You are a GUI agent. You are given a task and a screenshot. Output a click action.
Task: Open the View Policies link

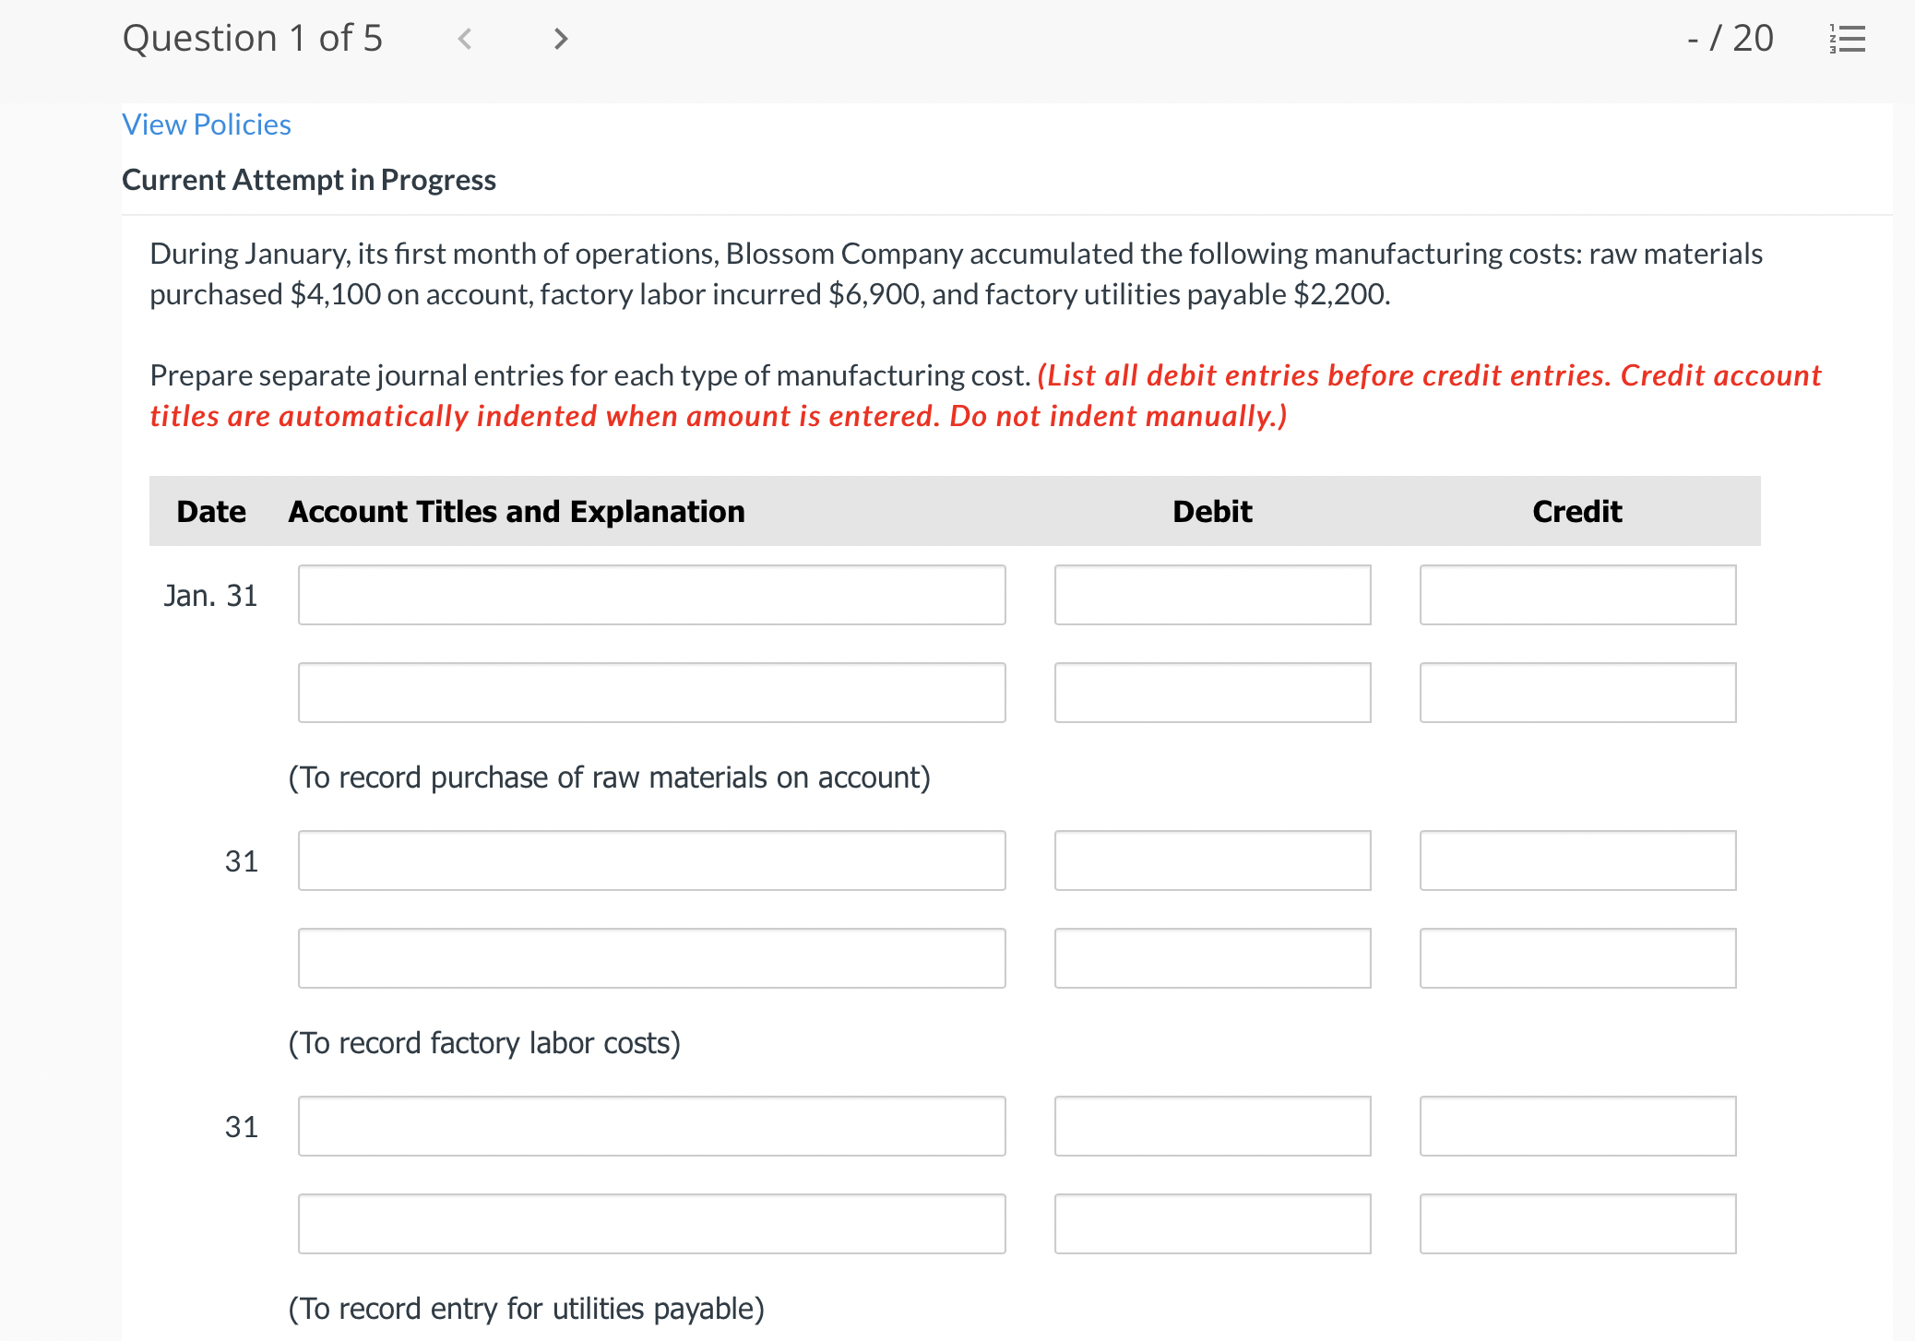pos(207,125)
